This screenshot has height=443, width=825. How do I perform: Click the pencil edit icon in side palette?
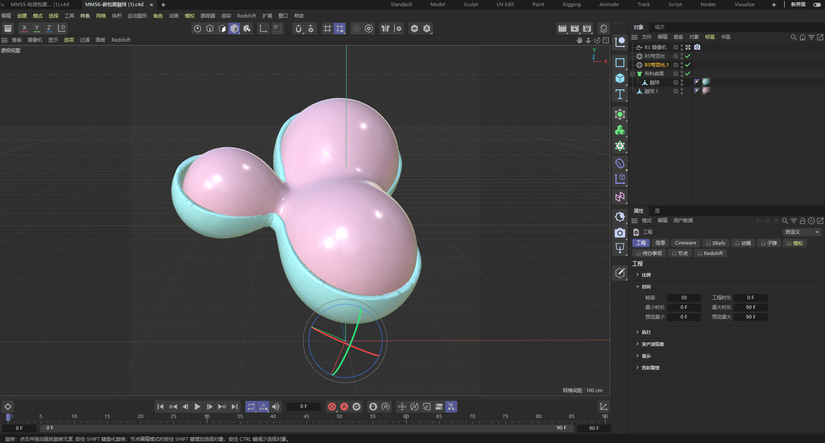pyautogui.click(x=620, y=273)
